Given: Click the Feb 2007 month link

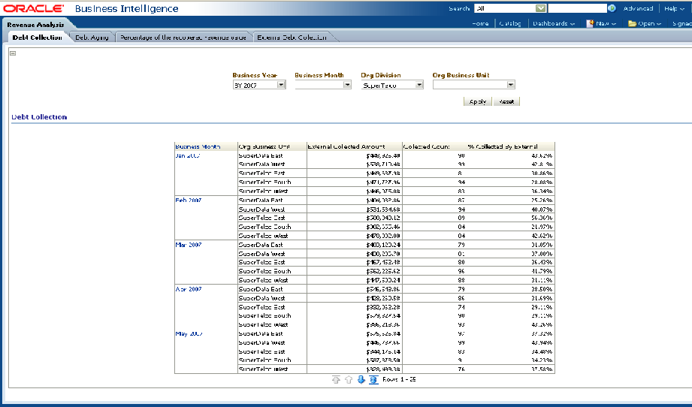Looking at the screenshot, I should coord(189,200).
